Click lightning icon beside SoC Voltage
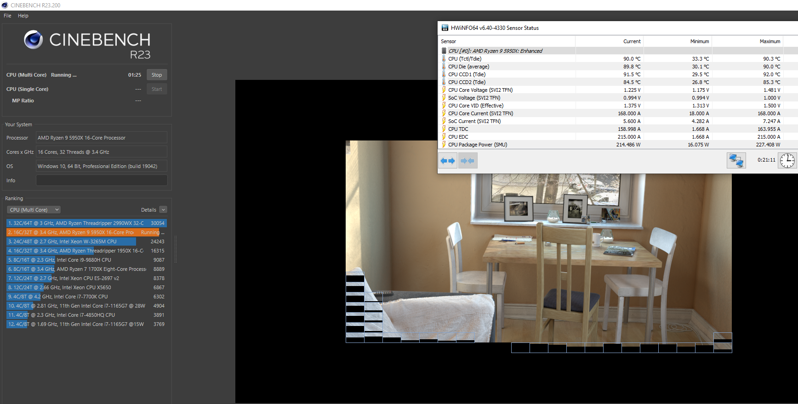 coord(444,98)
